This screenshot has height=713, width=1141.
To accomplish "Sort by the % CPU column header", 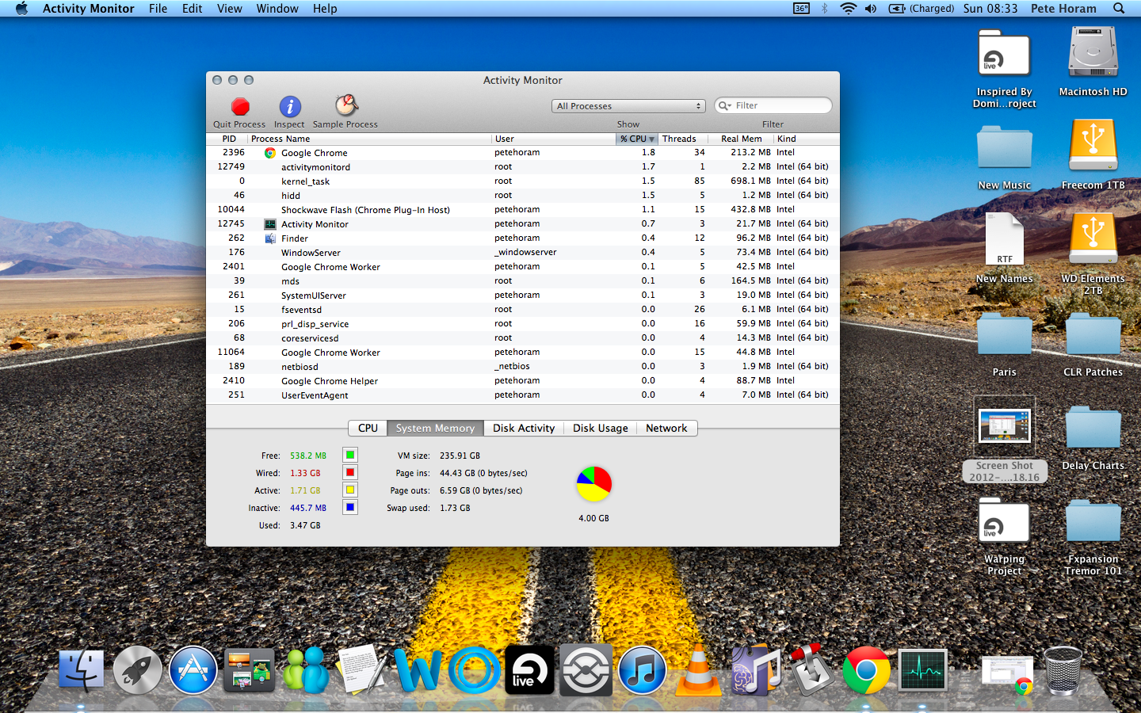I will [x=637, y=139].
